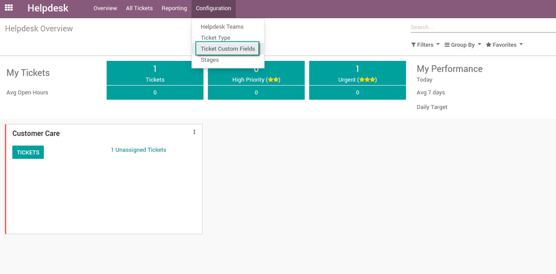This screenshot has height=274, width=556.
Task: Click the Urgent three-star tile
Action: click(357, 73)
